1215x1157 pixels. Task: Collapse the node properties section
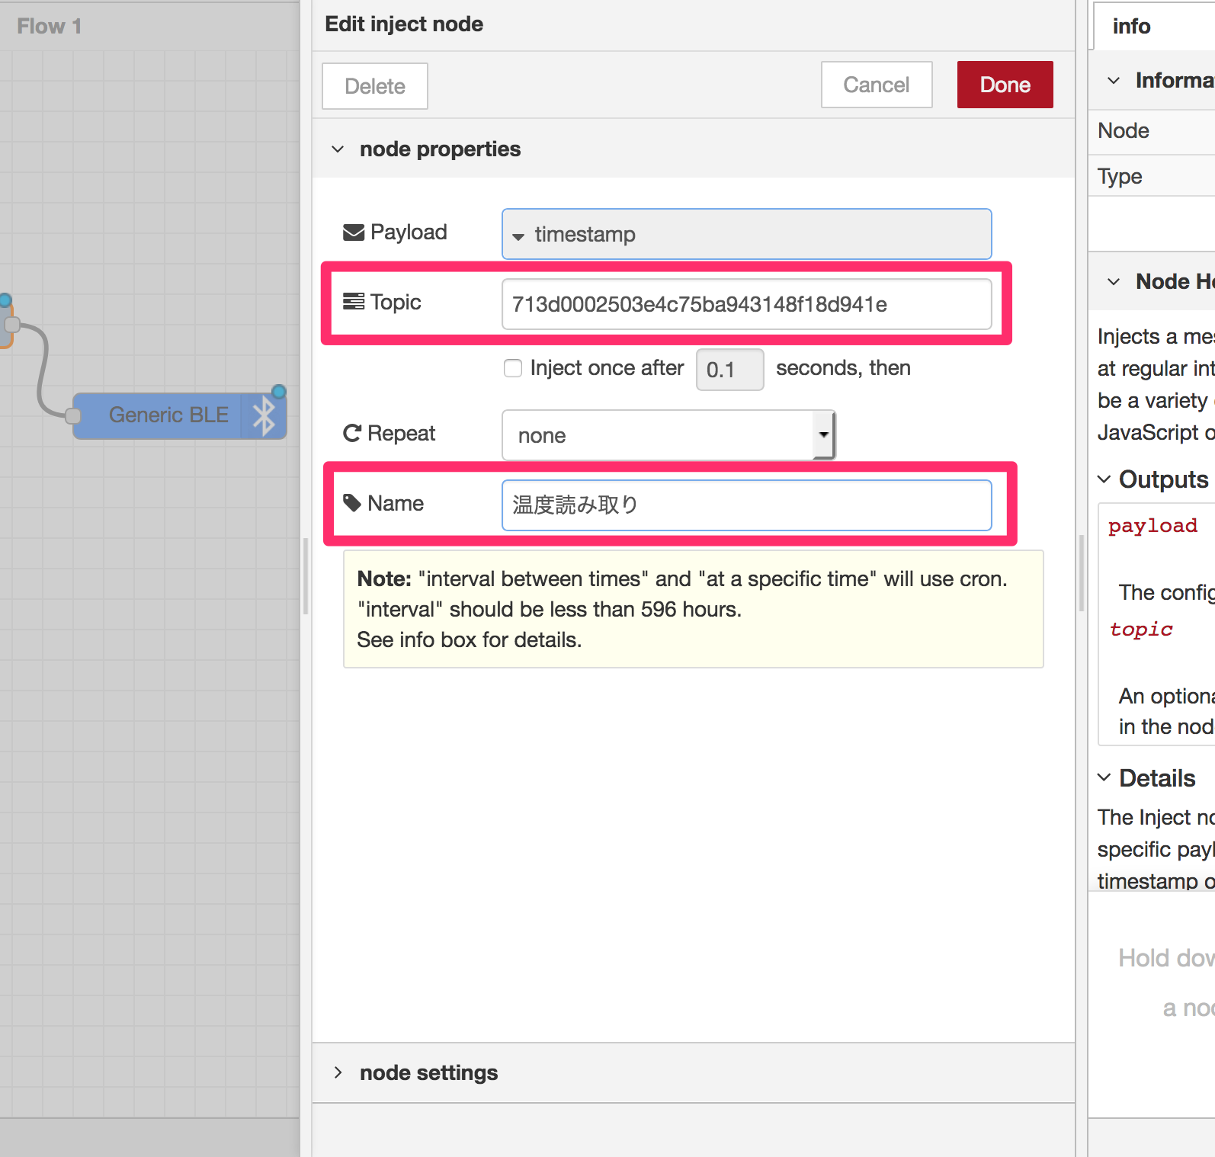[338, 149]
